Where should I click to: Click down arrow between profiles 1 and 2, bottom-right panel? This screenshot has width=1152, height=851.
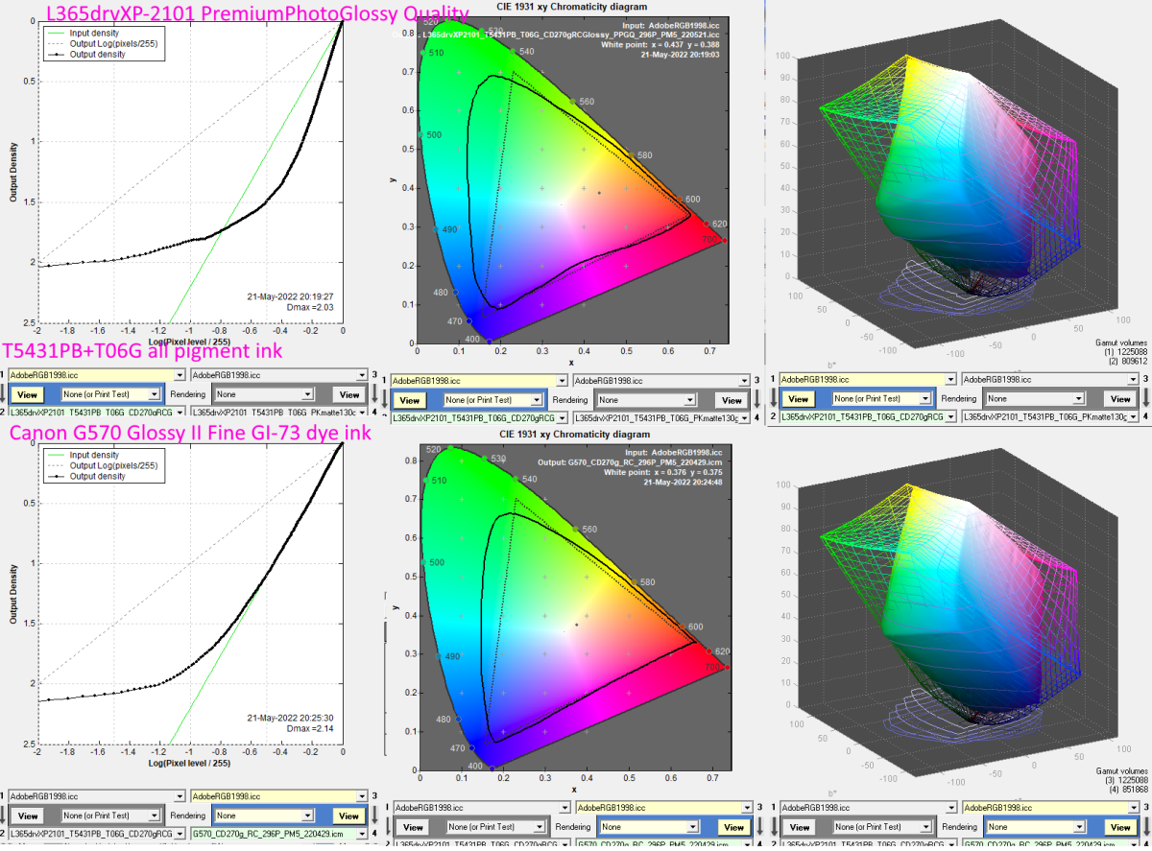click(x=774, y=827)
